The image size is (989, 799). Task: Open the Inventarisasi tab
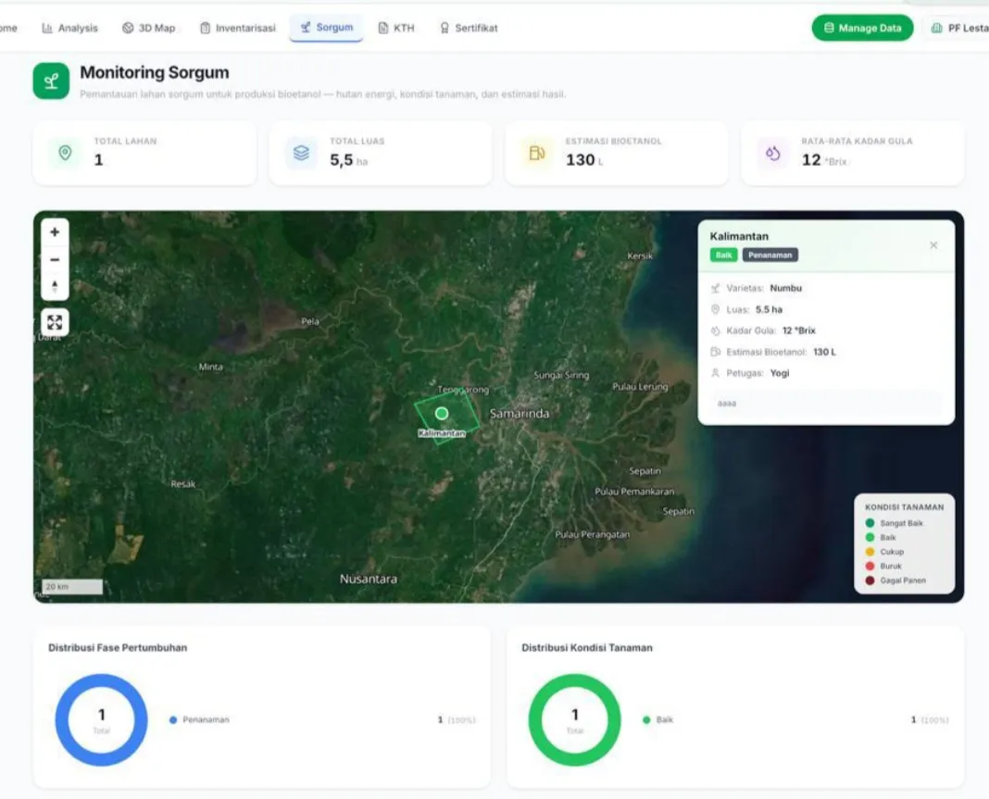[238, 28]
